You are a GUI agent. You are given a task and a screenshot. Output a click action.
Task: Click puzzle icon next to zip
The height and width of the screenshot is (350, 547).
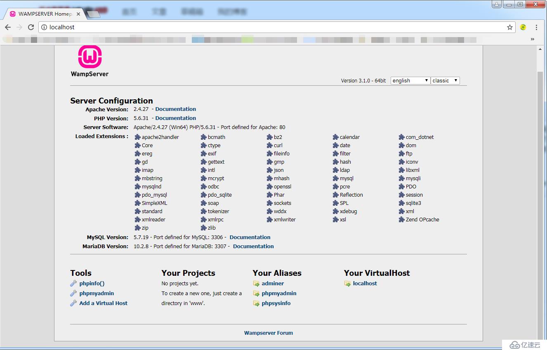coord(138,228)
